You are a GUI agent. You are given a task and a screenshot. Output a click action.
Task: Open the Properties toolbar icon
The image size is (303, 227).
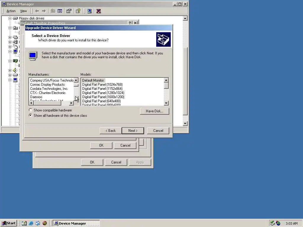click(69, 11)
